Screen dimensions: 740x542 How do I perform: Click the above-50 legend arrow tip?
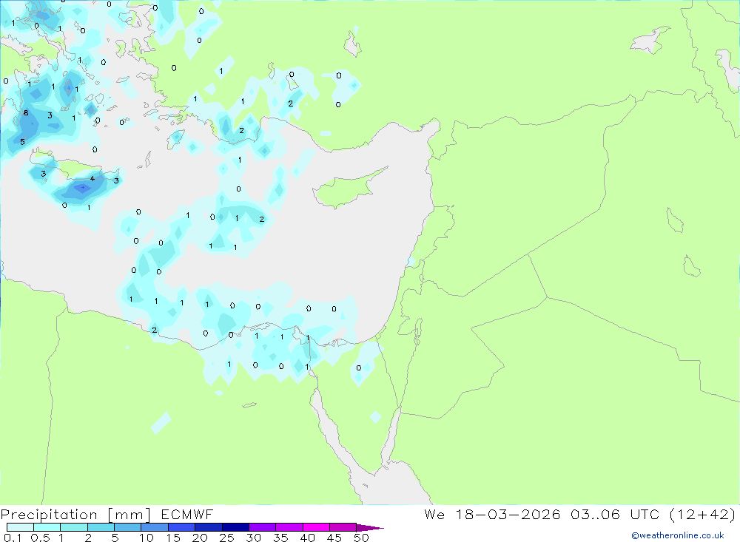[370, 528]
